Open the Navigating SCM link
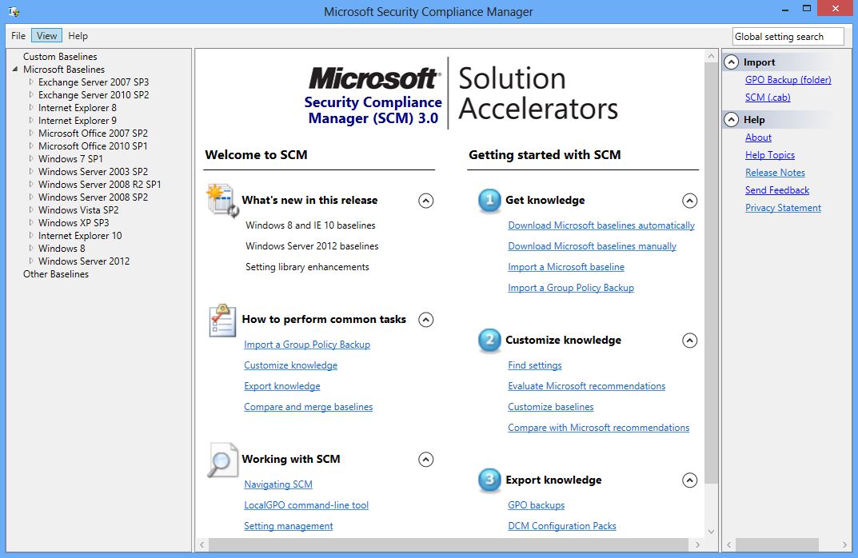This screenshot has height=558, width=858. pyautogui.click(x=278, y=484)
